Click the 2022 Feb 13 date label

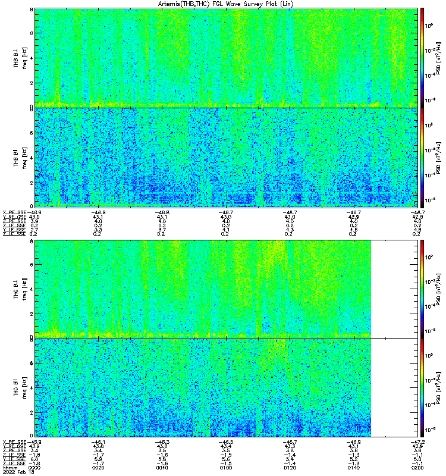click(x=18, y=472)
